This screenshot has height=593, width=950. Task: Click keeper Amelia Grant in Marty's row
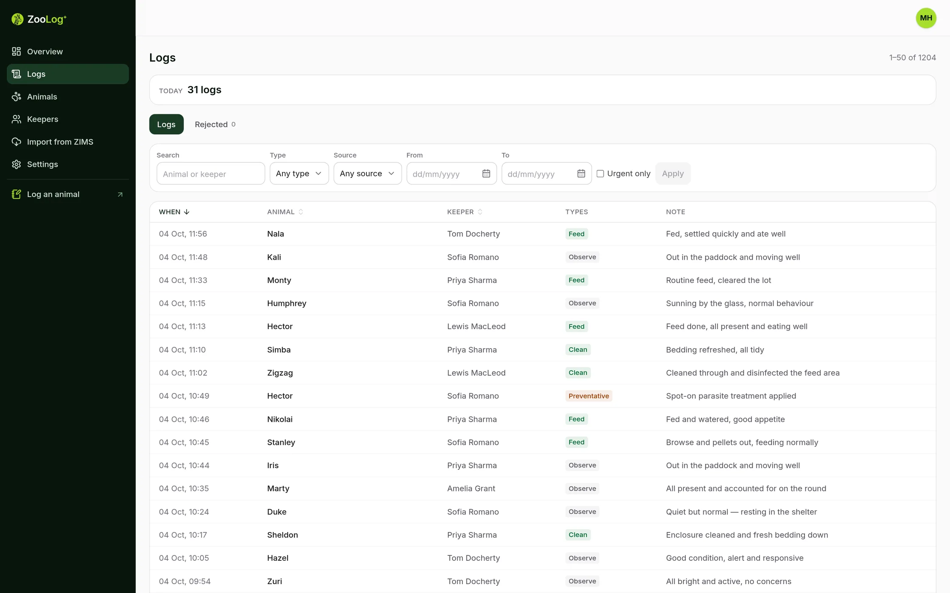[x=471, y=488]
